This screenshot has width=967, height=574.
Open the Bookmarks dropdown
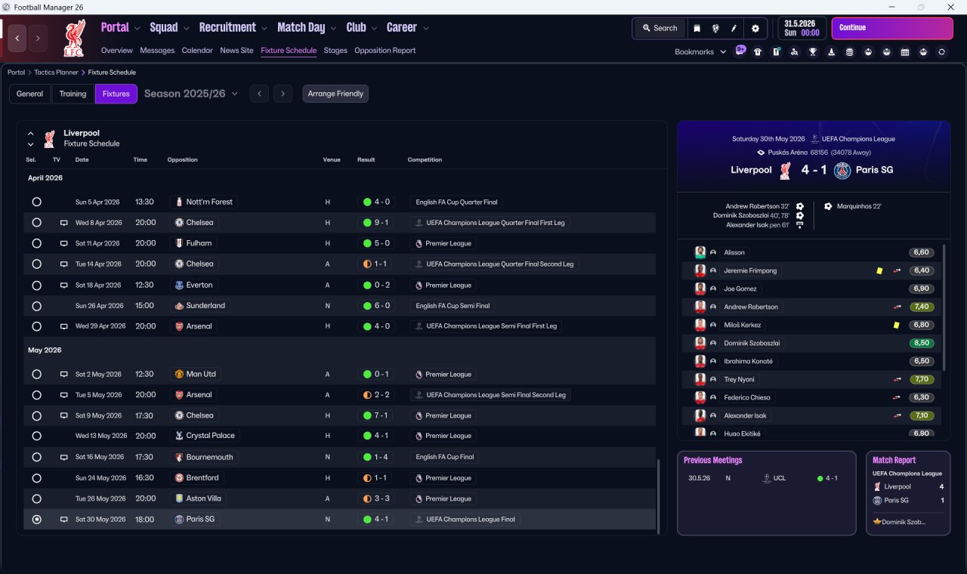tap(700, 52)
